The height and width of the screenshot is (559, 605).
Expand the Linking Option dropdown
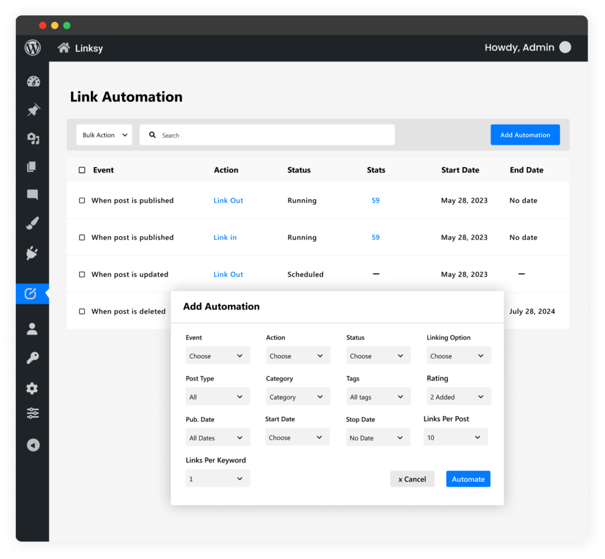tap(458, 355)
